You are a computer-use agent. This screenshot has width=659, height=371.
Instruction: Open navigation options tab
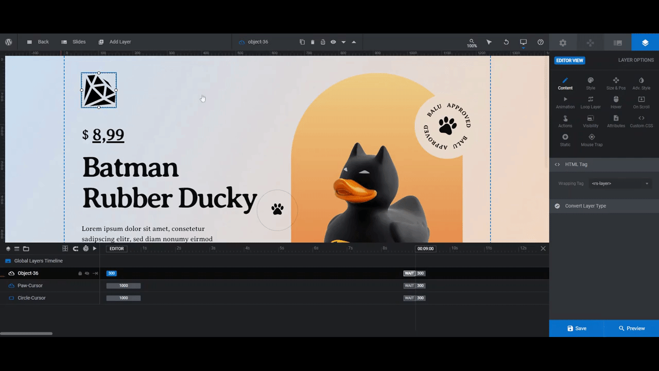[x=591, y=43]
